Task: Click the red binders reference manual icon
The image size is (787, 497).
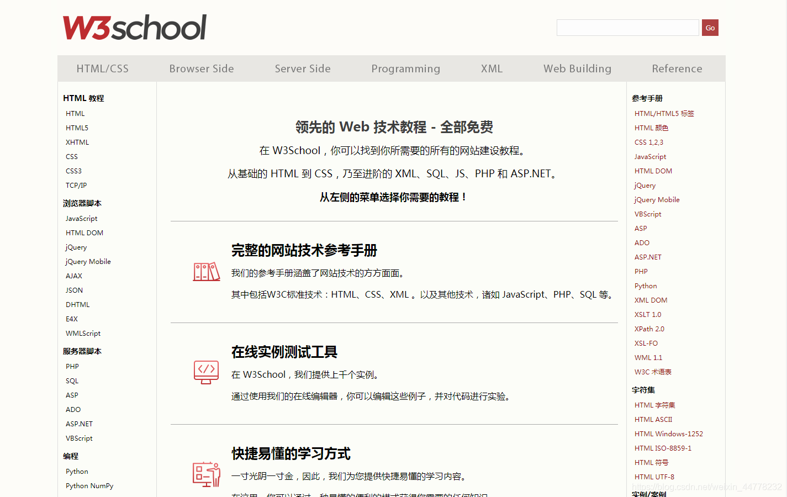Action: coord(207,272)
